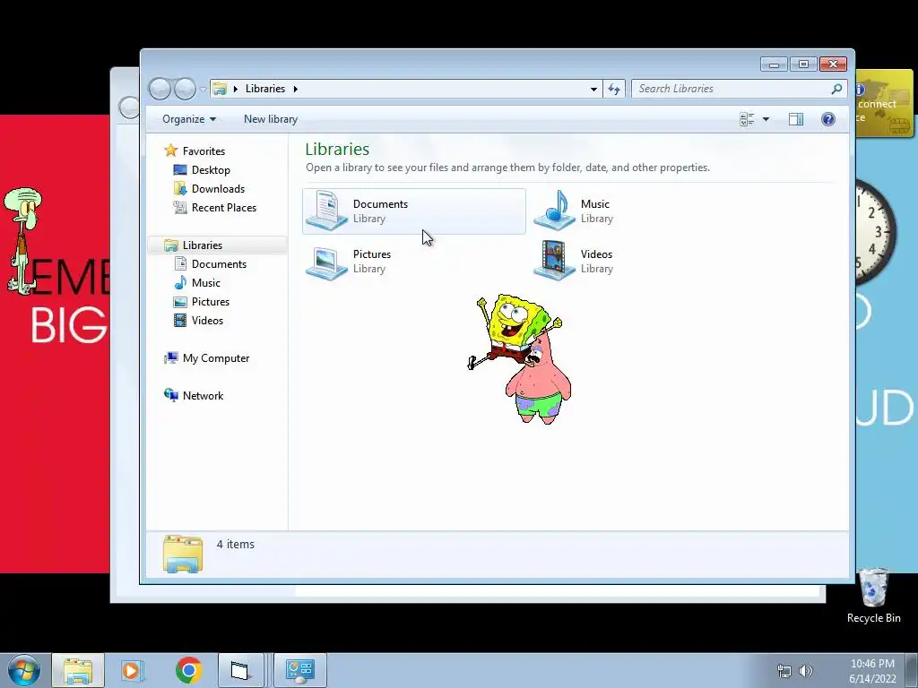The image size is (918, 688).
Task: Open Google Chrome from taskbar
Action: point(188,670)
